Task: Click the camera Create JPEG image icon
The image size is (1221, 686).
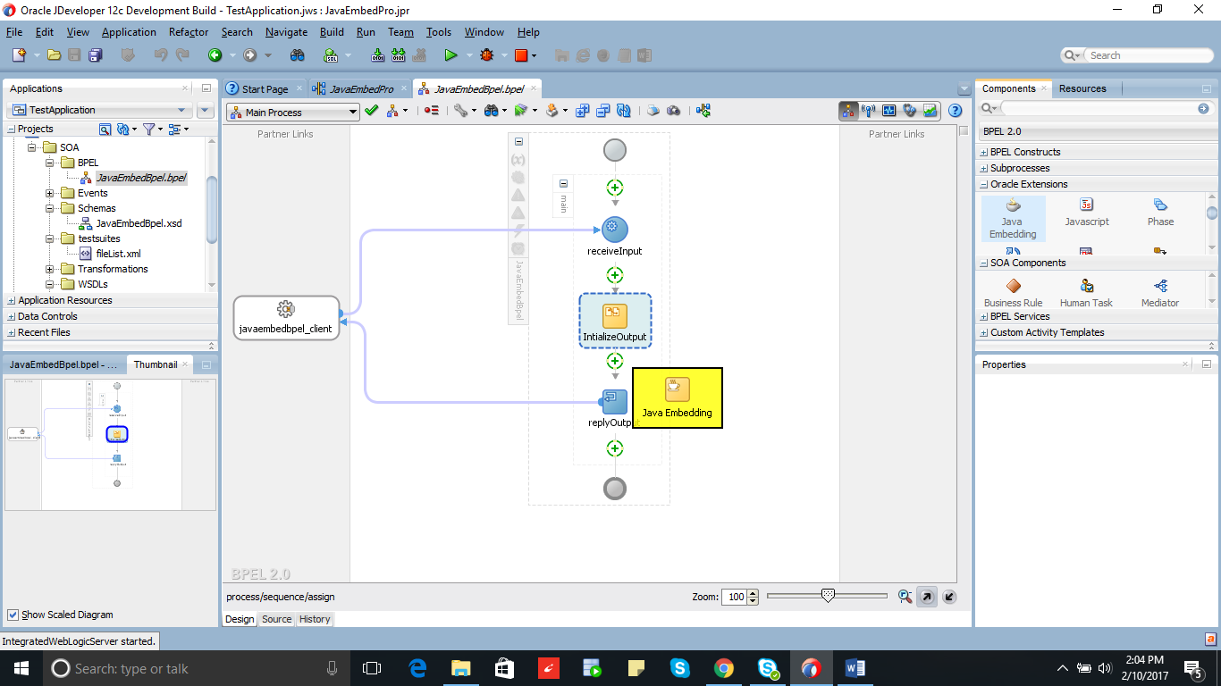Action: click(674, 111)
